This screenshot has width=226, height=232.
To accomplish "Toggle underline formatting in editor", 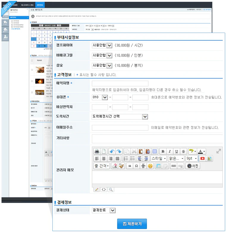I will tap(176, 151).
